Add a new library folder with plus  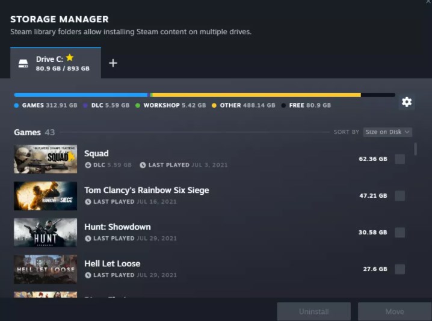click(113, 63)
